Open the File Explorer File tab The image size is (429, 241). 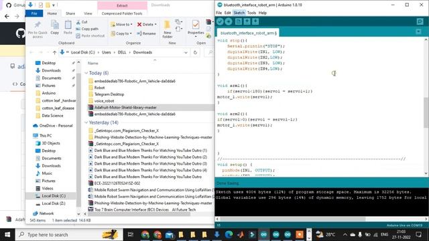(34, 13)
